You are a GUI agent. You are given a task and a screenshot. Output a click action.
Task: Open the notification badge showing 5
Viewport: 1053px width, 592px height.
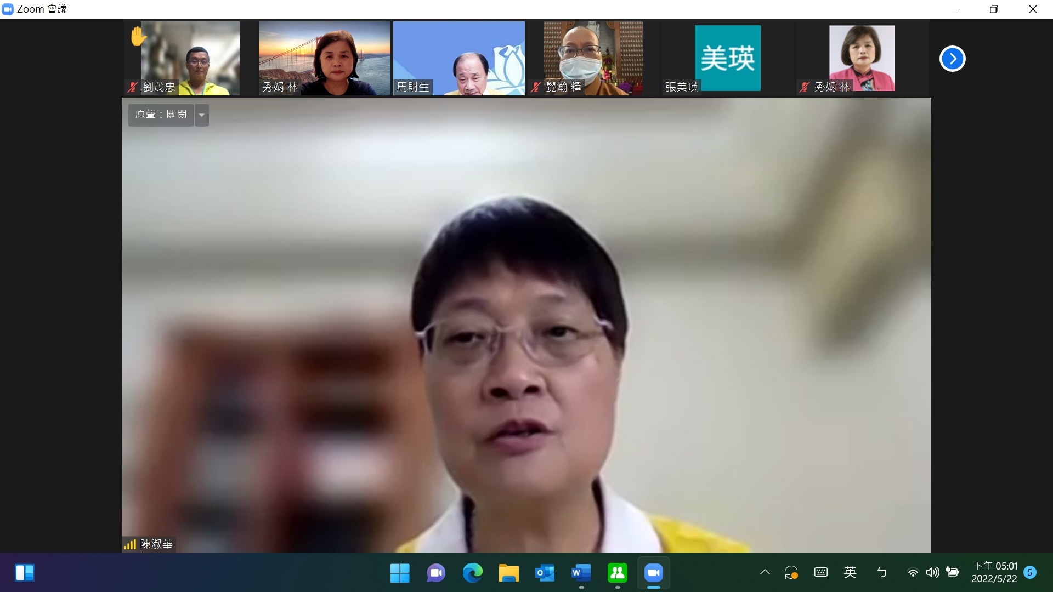1029,572
